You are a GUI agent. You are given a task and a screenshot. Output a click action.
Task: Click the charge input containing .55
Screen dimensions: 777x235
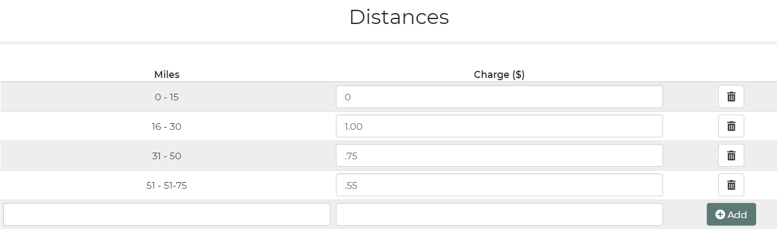click(499, 185)
